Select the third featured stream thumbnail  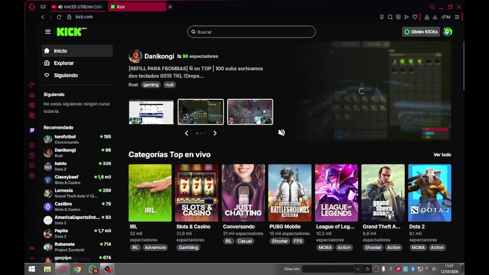(x=250, y=112)
